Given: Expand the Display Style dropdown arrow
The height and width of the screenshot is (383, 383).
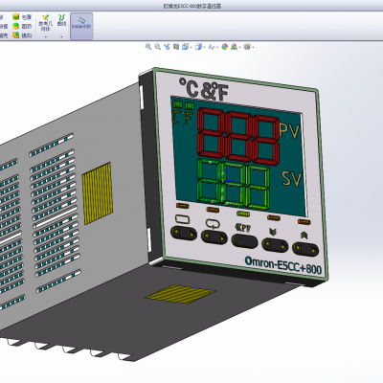Looking at the screenshot, I should click(x=204, y=48).
